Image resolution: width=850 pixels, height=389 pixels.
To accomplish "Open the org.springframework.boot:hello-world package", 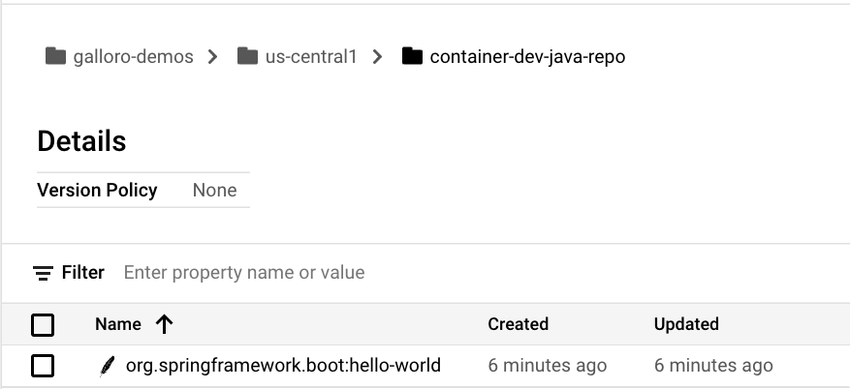I will click(x=283, y=366).
